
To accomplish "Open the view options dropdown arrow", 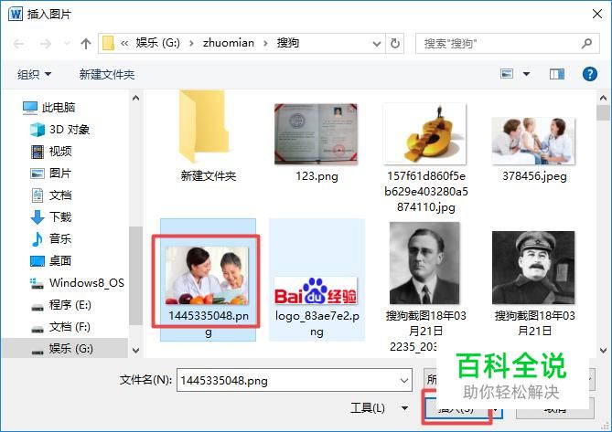I will (x=526, y=74).
